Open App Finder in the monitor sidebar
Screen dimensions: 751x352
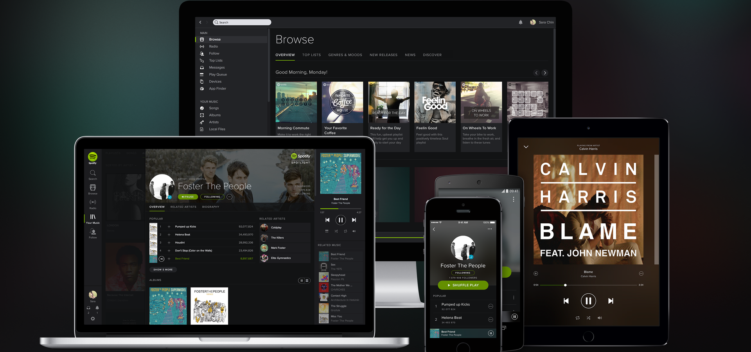[x=217, y=89]
